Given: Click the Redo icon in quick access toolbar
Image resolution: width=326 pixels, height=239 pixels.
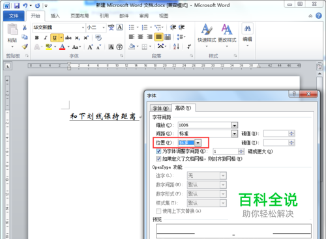Looking at the screenshot, I should click(x=37, y=6).
